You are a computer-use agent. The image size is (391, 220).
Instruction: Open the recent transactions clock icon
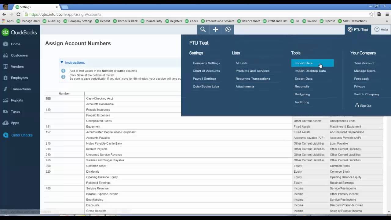[228, 29]
